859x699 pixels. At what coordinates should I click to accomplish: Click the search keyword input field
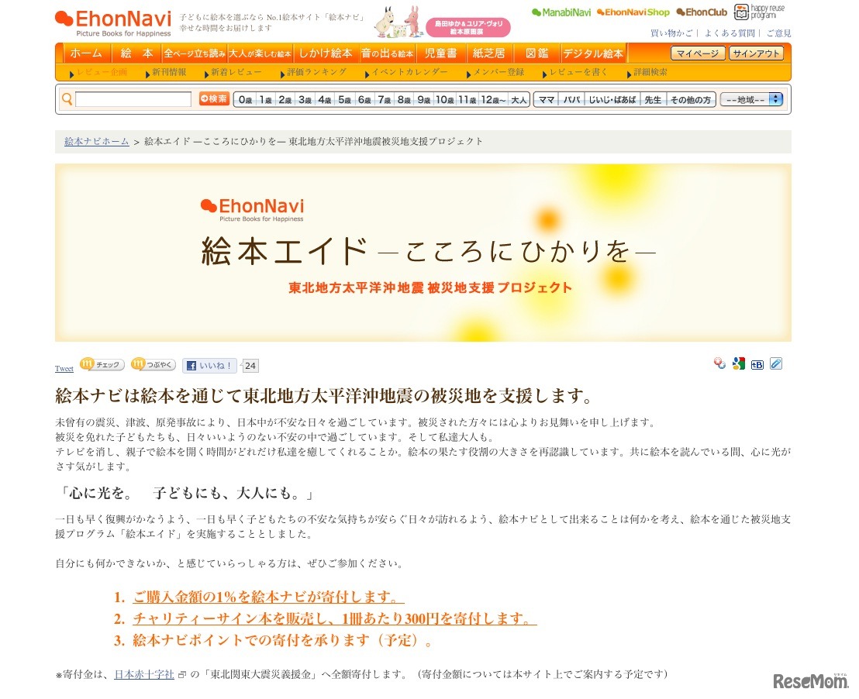click(x=133, y=99)
